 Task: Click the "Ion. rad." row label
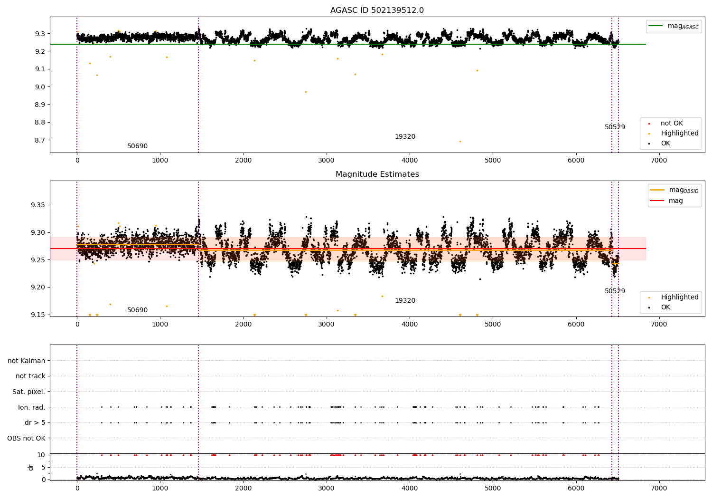point(32,407)
